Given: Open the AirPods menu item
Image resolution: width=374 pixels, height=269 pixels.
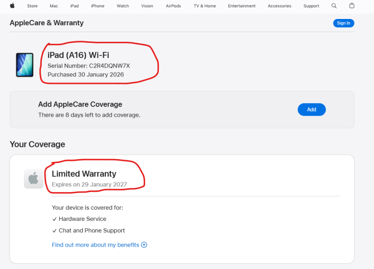Looking at the screenshot, I should point(173,6).
